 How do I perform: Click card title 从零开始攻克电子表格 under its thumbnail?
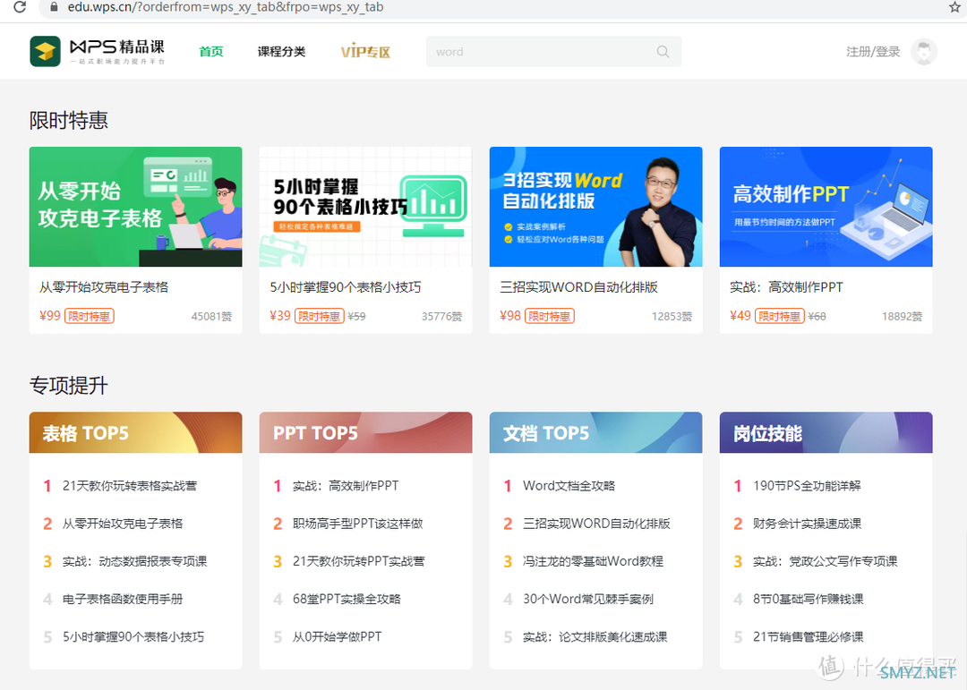pos(104,287)
